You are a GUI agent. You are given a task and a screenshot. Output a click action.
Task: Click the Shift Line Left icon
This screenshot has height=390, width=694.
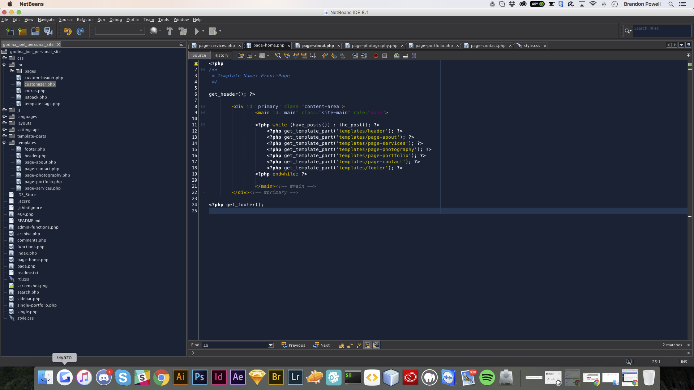(x=355, y=56)
